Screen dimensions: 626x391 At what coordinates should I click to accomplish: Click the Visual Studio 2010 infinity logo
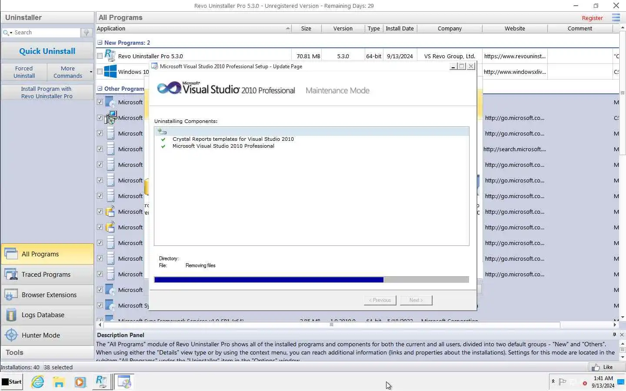pyautogui.click(x=169, y=88)
